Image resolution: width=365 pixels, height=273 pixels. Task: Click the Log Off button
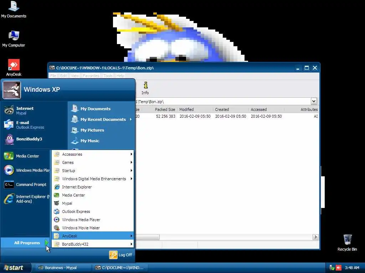[120, 255]
